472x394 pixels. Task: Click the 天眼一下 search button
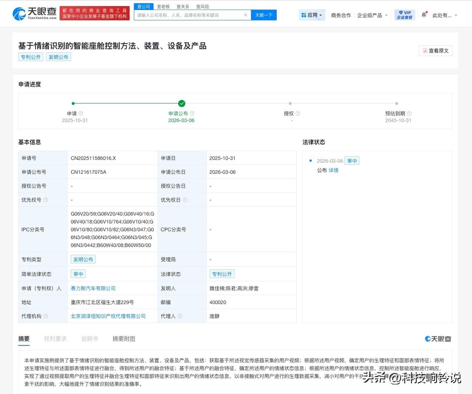[264, 15]
